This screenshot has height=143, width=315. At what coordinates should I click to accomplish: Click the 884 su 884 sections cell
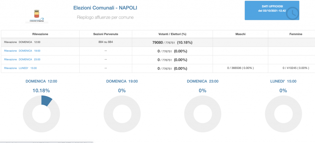pos(106,42)
